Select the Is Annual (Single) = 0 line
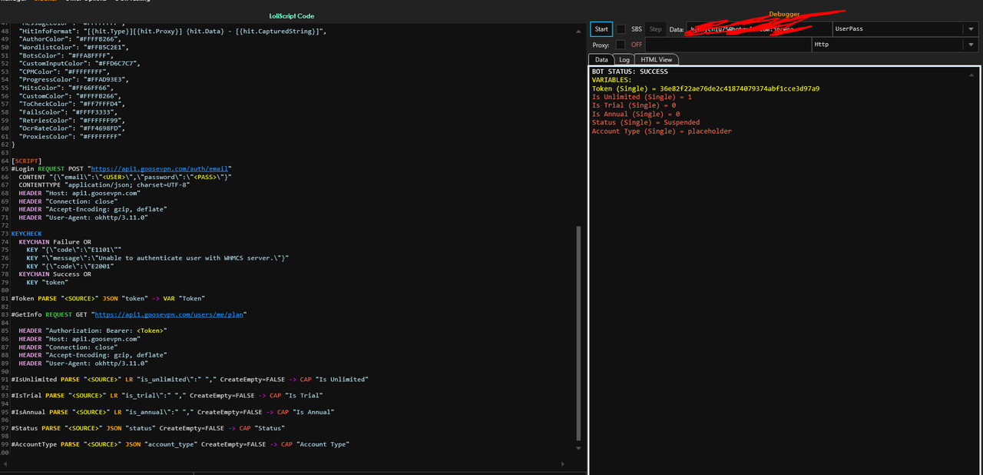Image resolution: width=983 pixels, height=475 pixels. [x=635, y=114]
